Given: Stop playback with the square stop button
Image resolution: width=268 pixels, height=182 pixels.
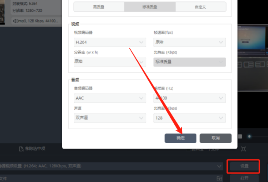Looking at the screenshot, I should pos(240,136).
